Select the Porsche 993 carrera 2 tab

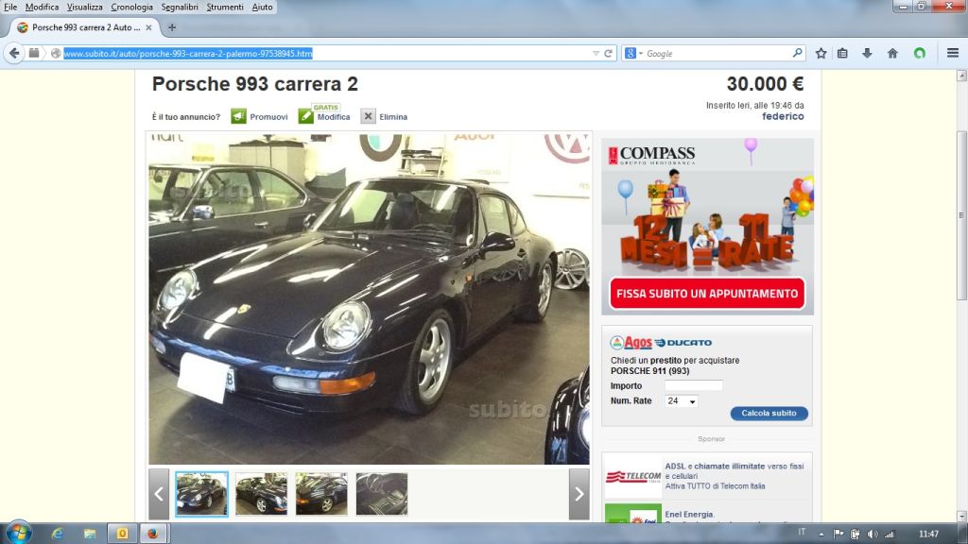tap(86, 27)
